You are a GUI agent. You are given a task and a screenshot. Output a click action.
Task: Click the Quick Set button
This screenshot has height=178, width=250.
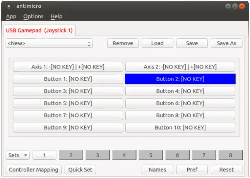[80, 169]
